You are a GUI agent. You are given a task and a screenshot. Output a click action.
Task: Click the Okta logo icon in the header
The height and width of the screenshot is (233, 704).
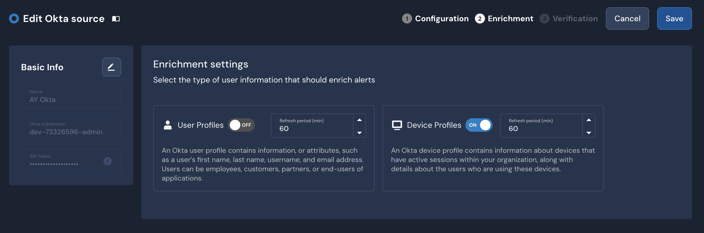14,18
